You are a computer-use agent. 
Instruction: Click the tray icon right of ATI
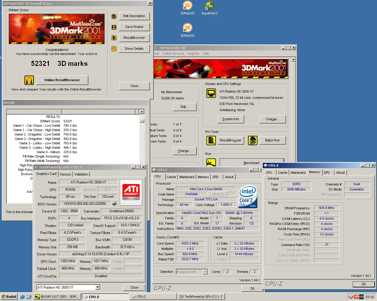[x=361, y=297]
